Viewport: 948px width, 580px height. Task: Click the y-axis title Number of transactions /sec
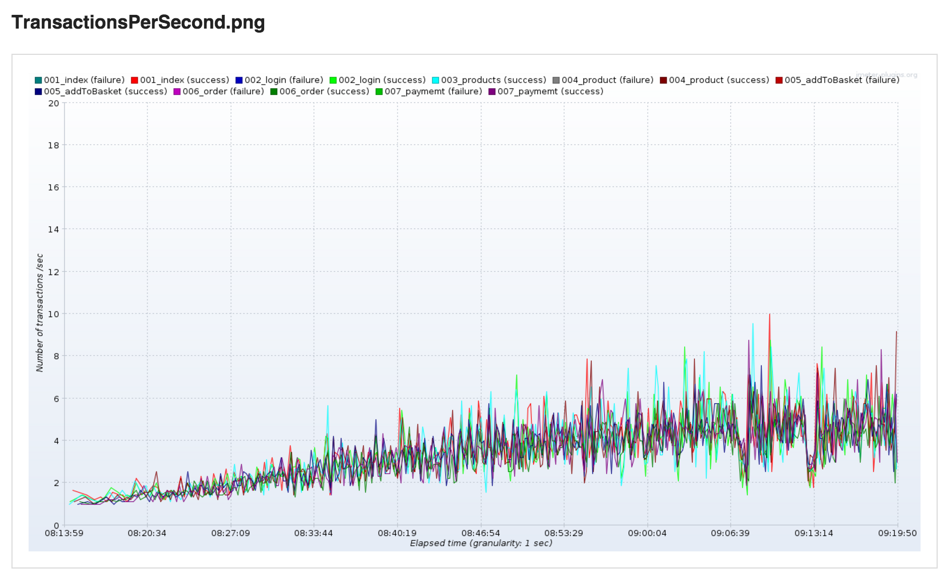[x=39, y=313]
